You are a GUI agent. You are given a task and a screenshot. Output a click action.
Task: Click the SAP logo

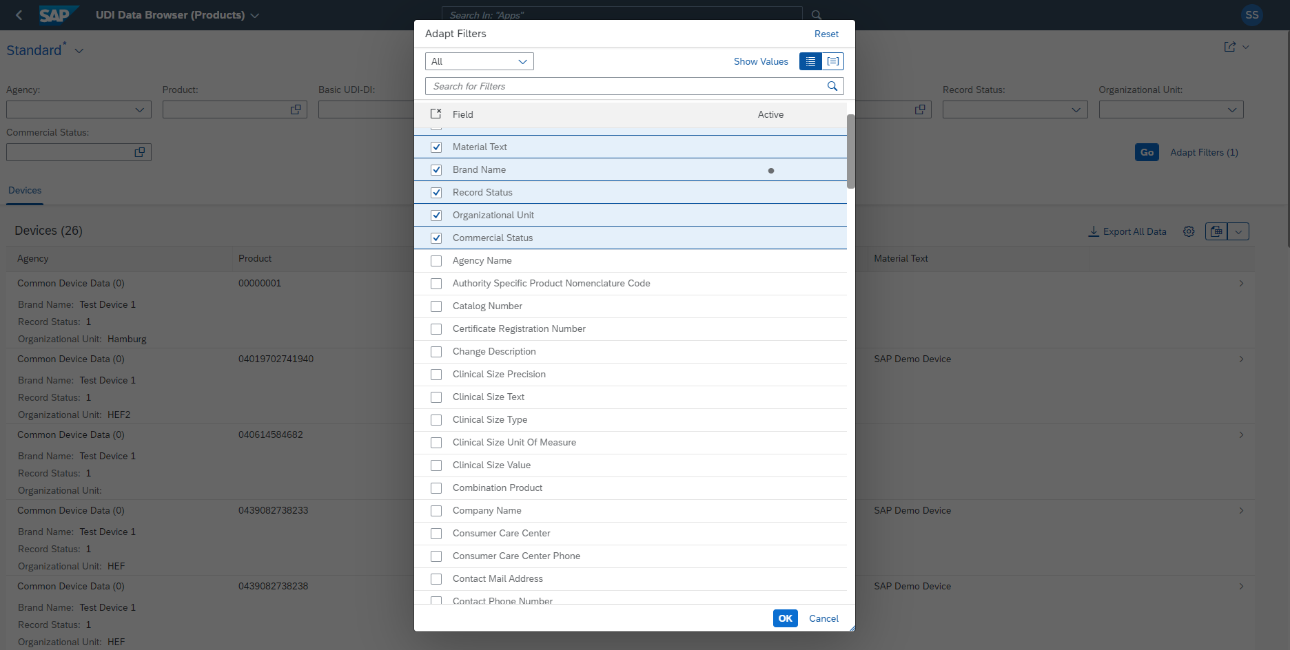59,14
